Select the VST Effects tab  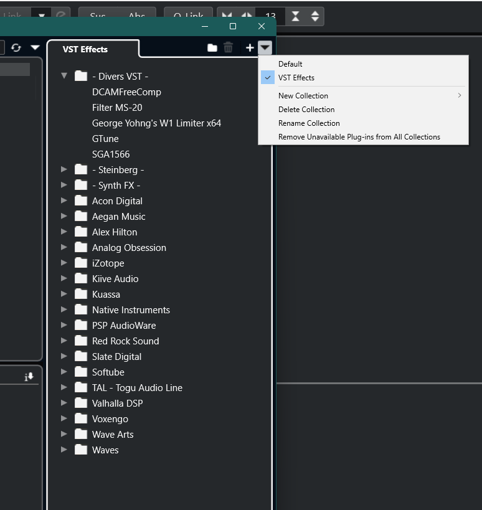coord(85,49)
